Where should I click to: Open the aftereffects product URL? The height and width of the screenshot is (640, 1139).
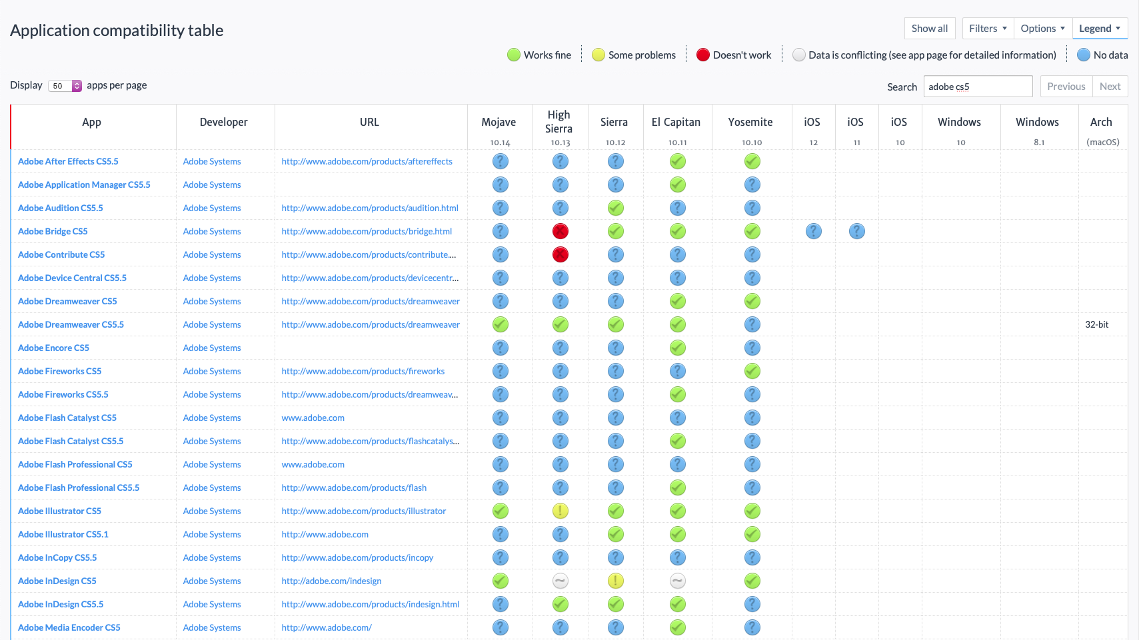(x=367, y=161)
